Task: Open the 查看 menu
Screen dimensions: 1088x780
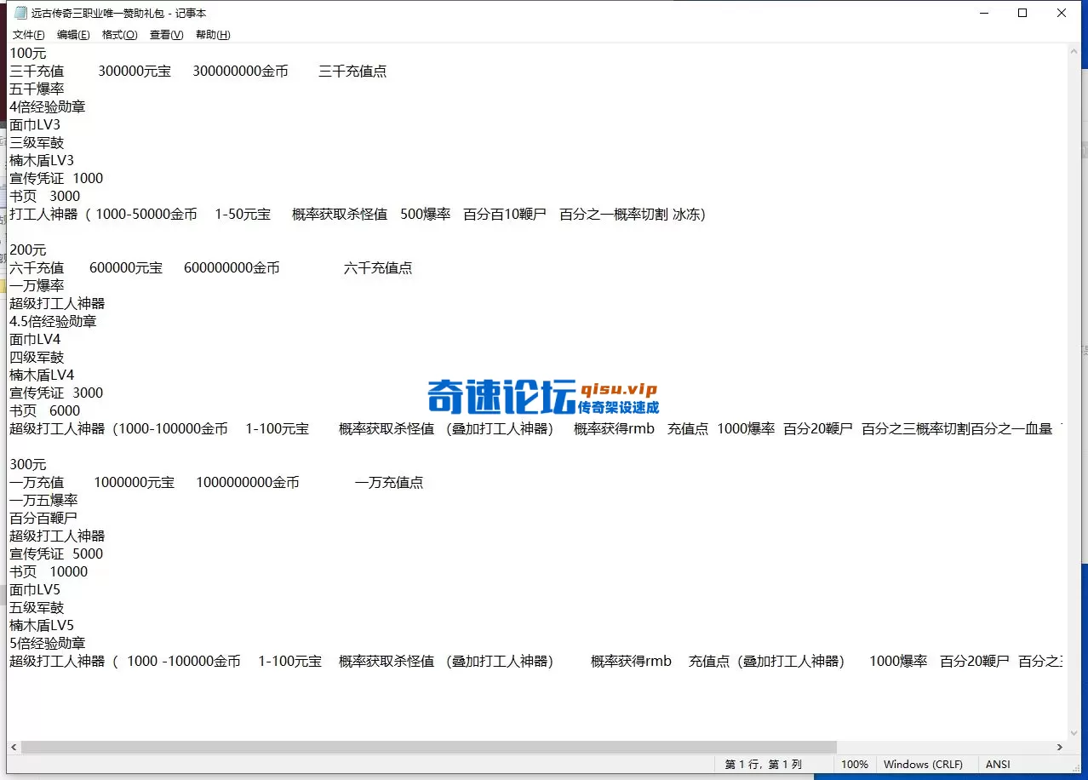Action: [x=164, y=34]
